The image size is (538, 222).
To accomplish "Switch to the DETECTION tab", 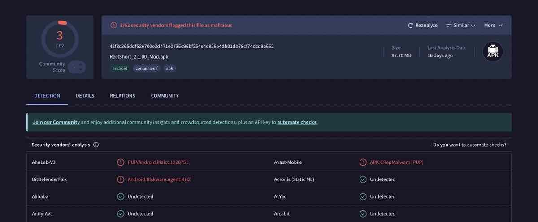I will 47,96.
